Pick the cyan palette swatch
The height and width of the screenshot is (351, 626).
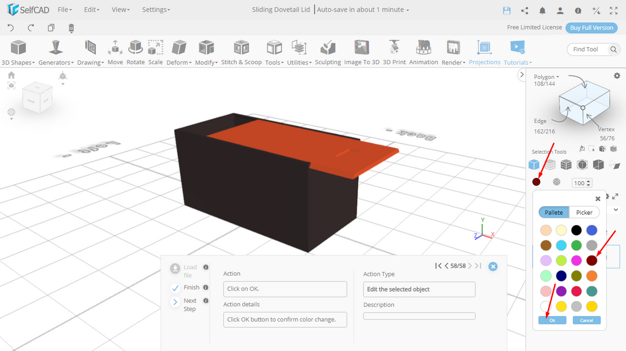pos(561,245)
